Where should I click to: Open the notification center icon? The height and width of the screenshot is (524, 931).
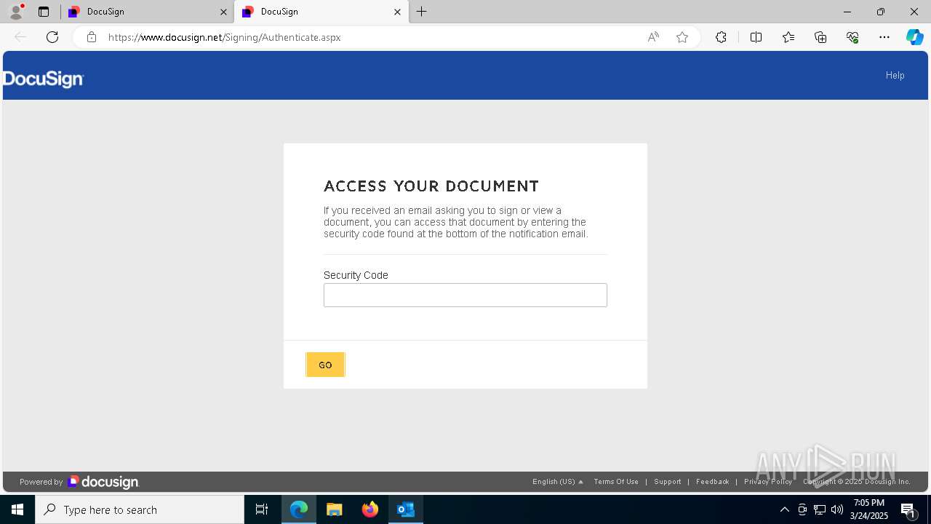coord(908,509)
